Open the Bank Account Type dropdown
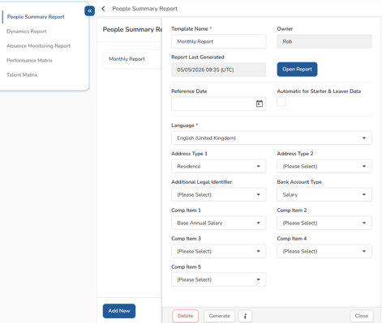 coord(324,195)
